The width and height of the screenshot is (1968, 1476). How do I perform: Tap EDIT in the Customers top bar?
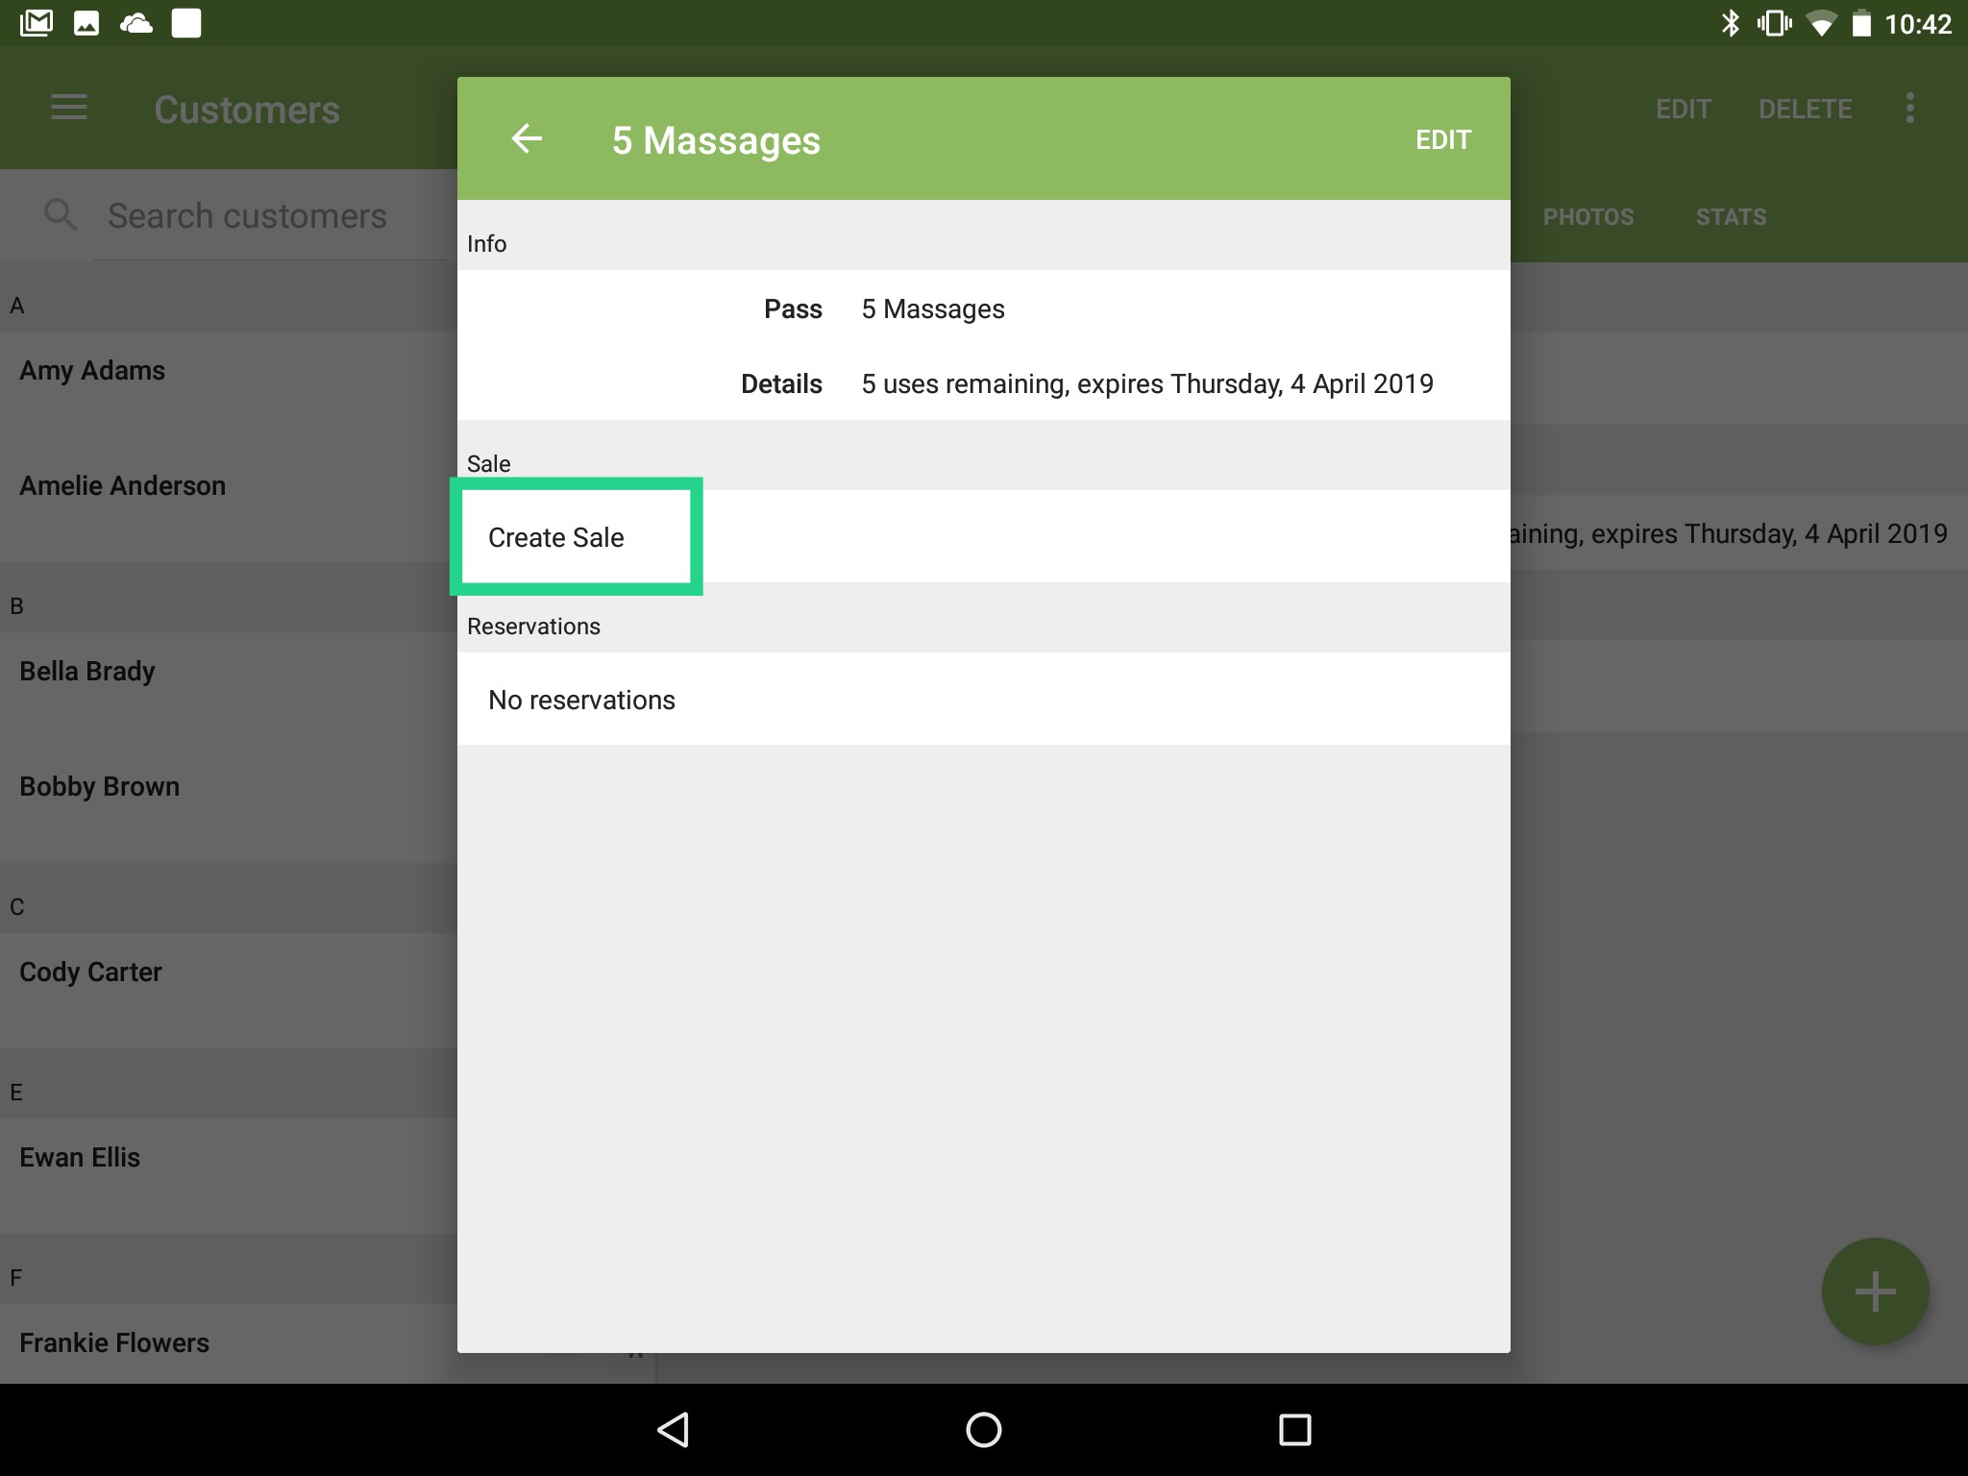(1683, 109)
